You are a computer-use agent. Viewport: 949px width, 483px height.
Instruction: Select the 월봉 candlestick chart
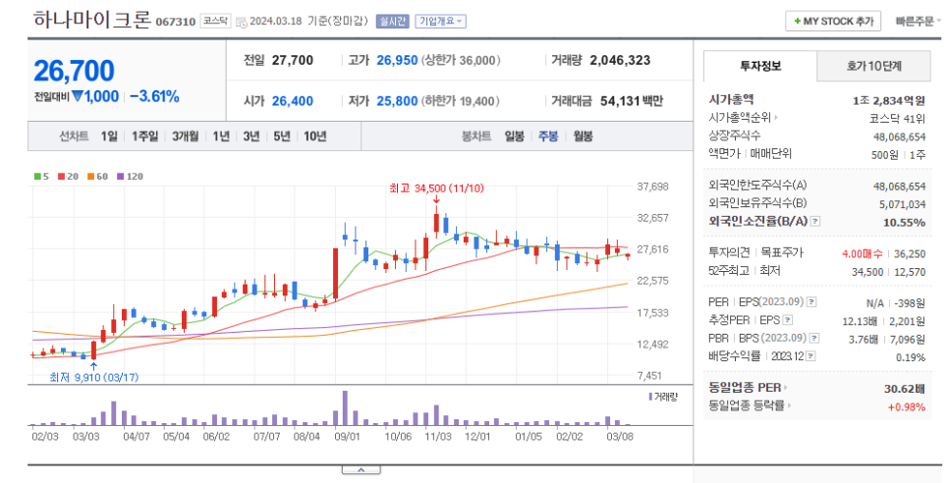[x=583, y=136]
